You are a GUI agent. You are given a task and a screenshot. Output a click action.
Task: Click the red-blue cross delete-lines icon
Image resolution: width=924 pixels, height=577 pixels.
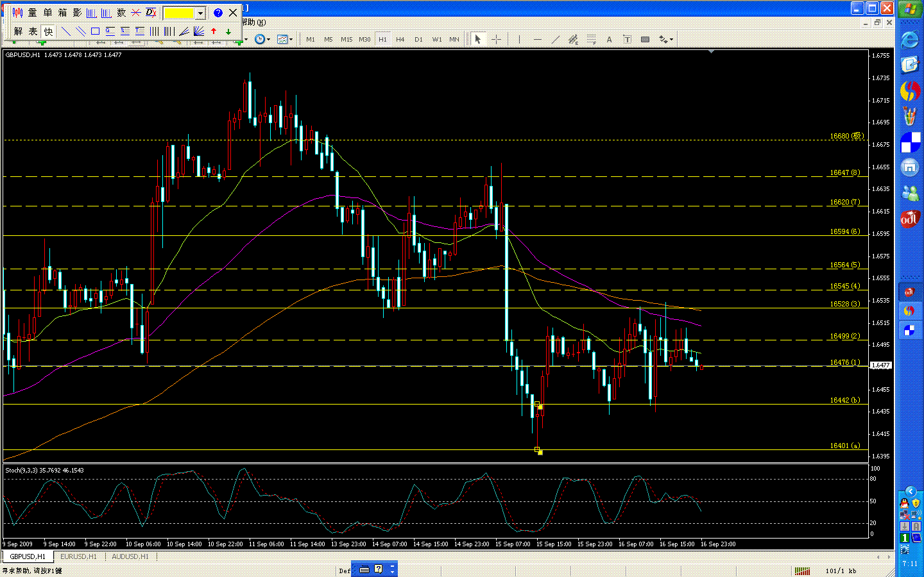136,13
